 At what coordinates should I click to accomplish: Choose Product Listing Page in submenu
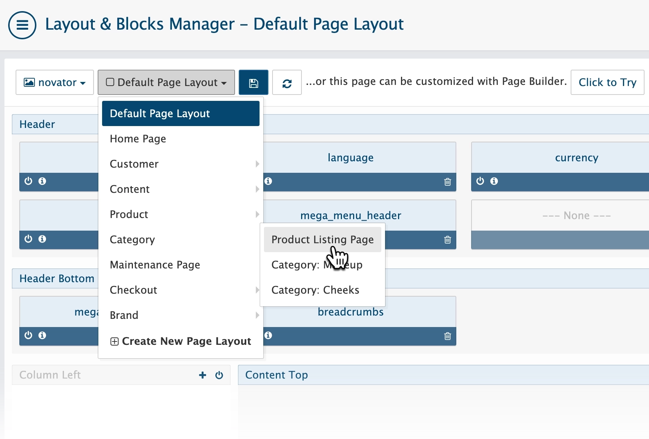[322, 240]
